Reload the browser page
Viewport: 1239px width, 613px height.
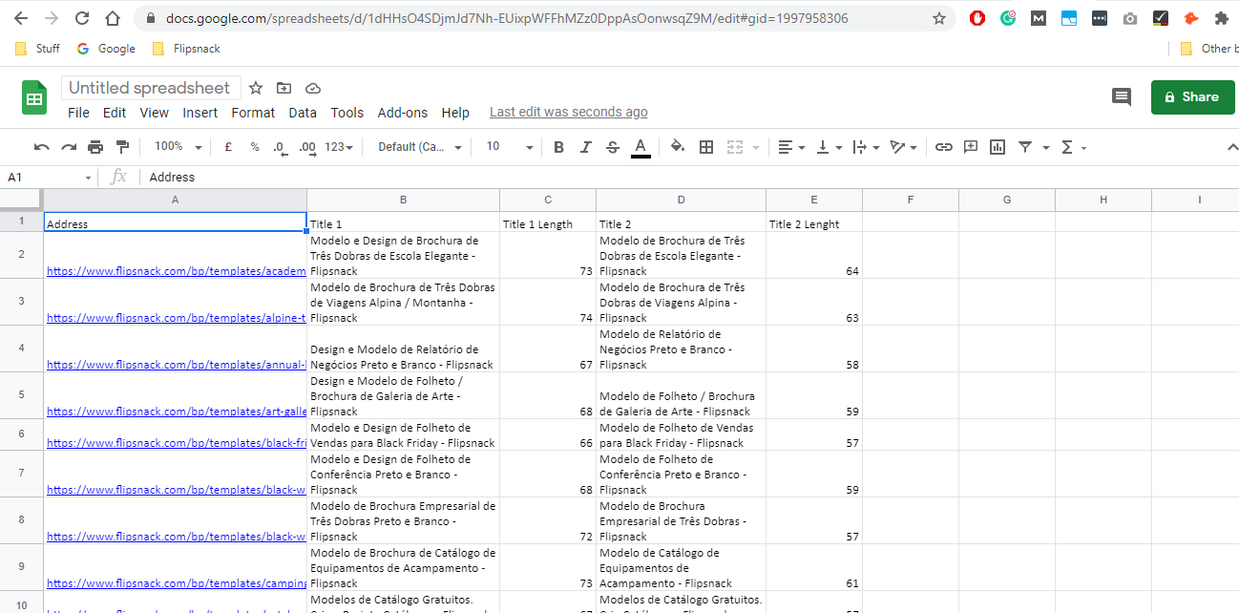82,18
